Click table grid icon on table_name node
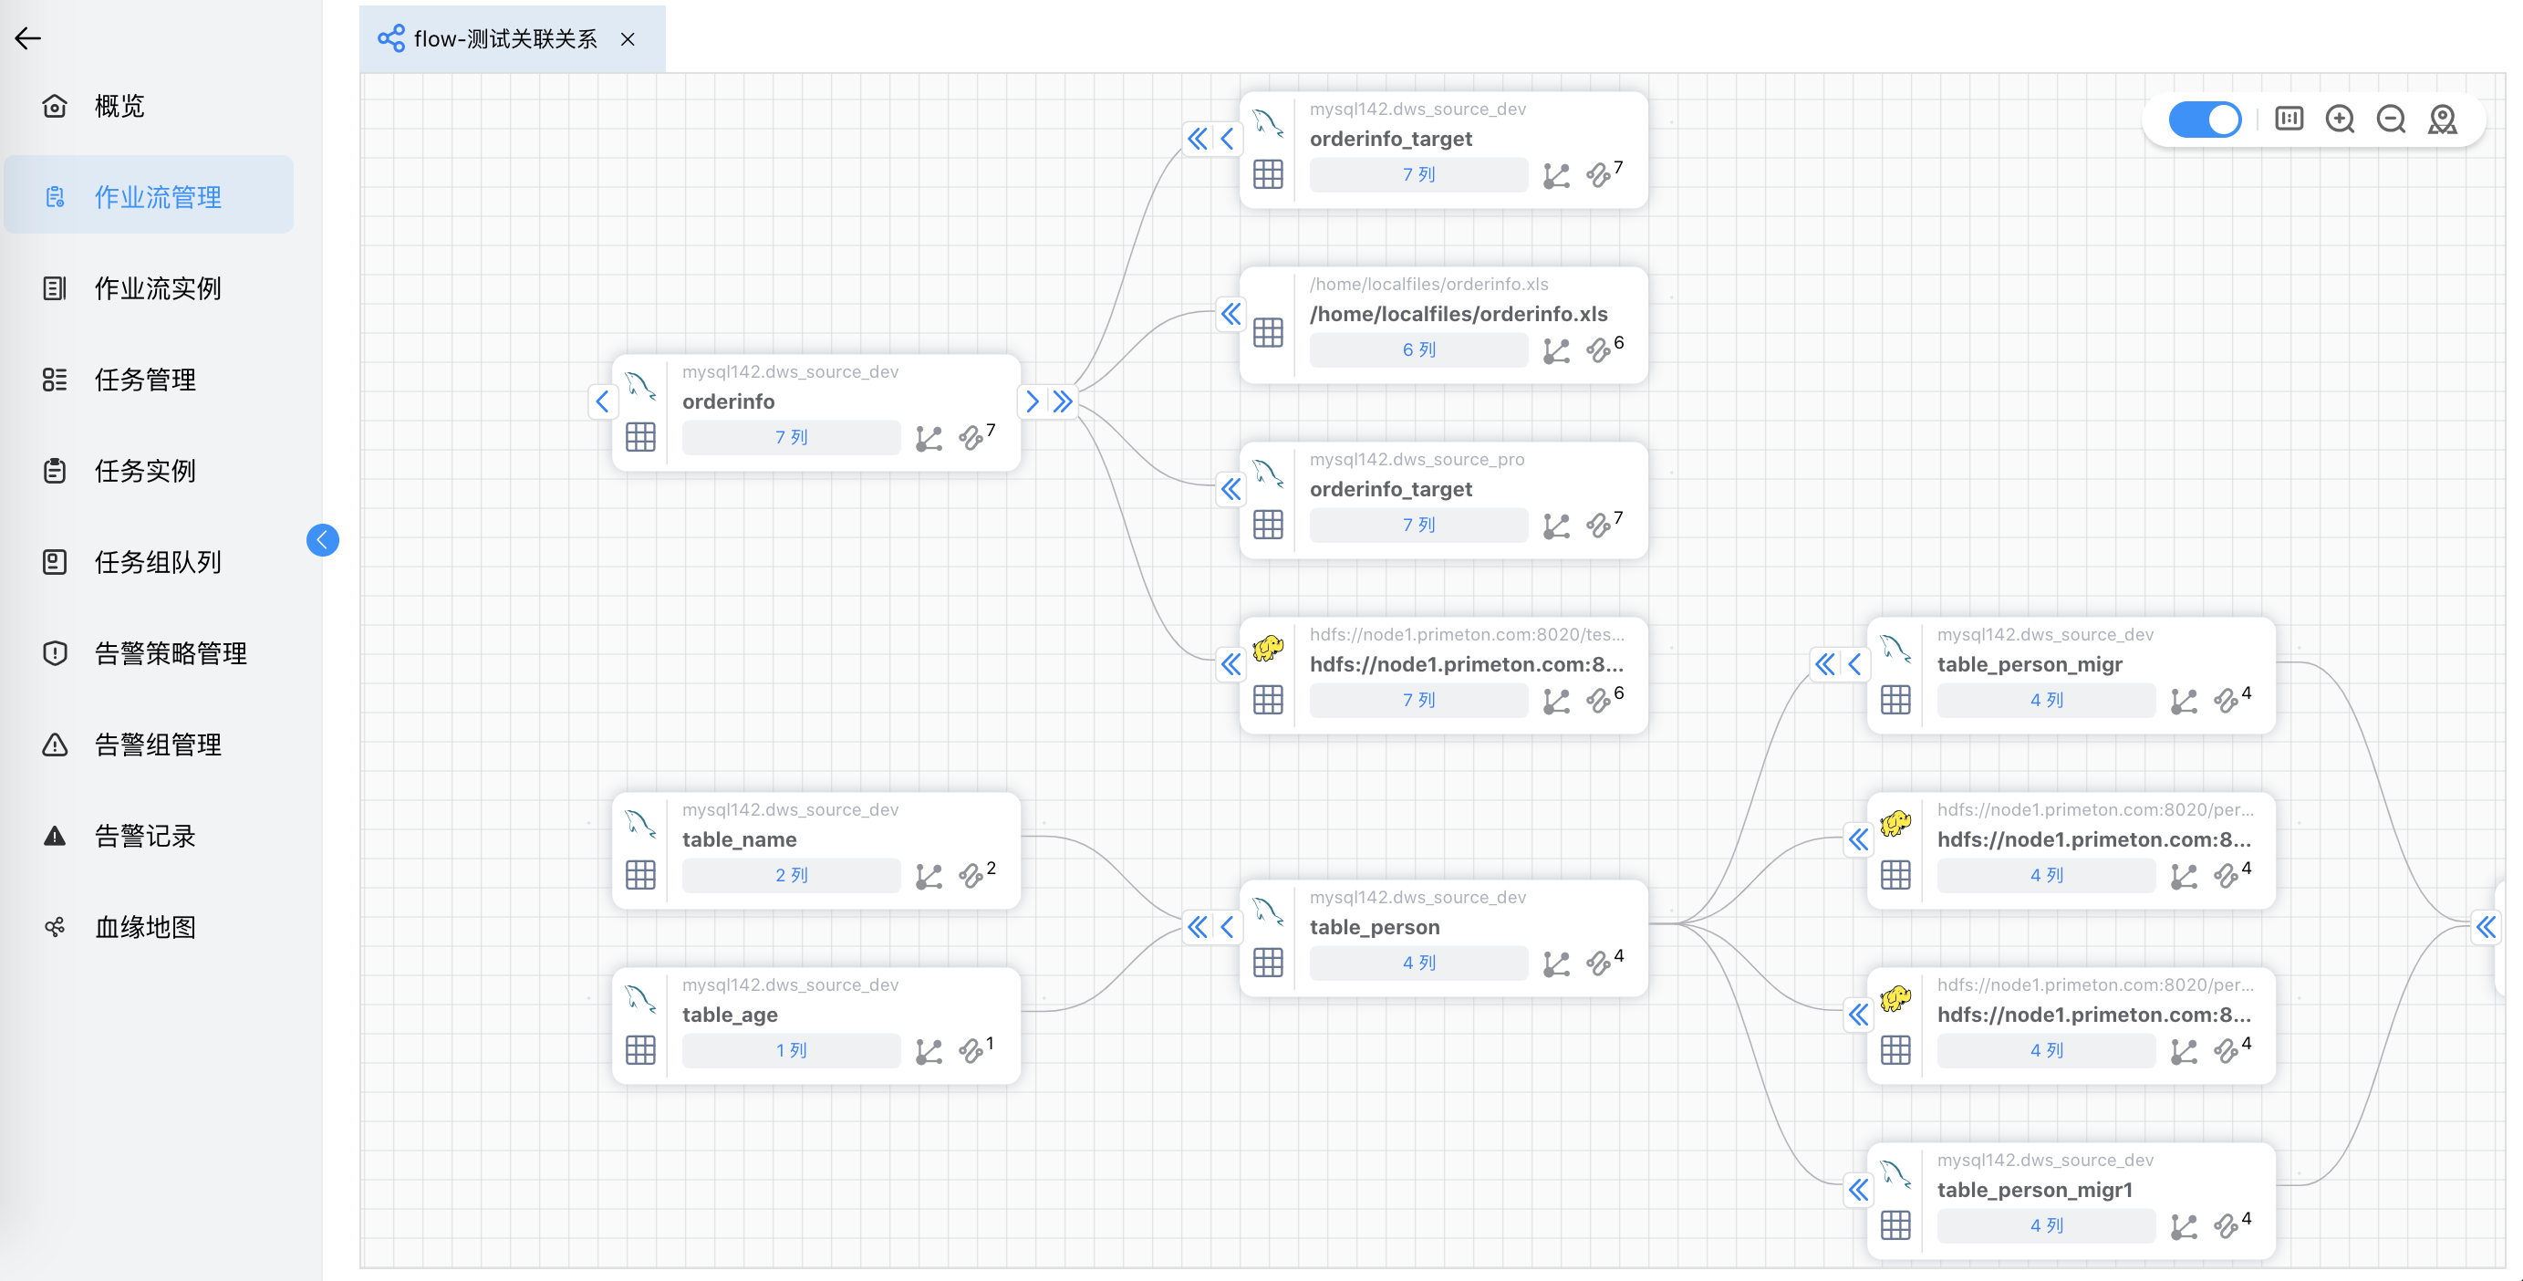The height and width of the screenshot is (1281, 2523). click(x=640, y=875)
